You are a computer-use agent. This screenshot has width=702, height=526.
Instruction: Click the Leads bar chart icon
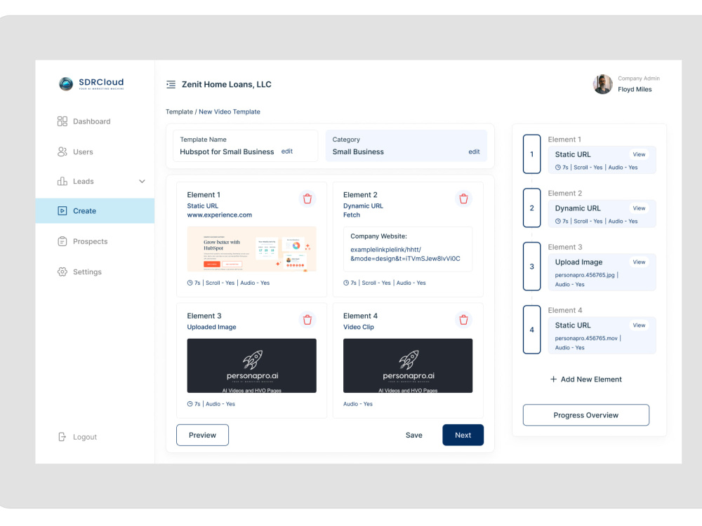62,181
